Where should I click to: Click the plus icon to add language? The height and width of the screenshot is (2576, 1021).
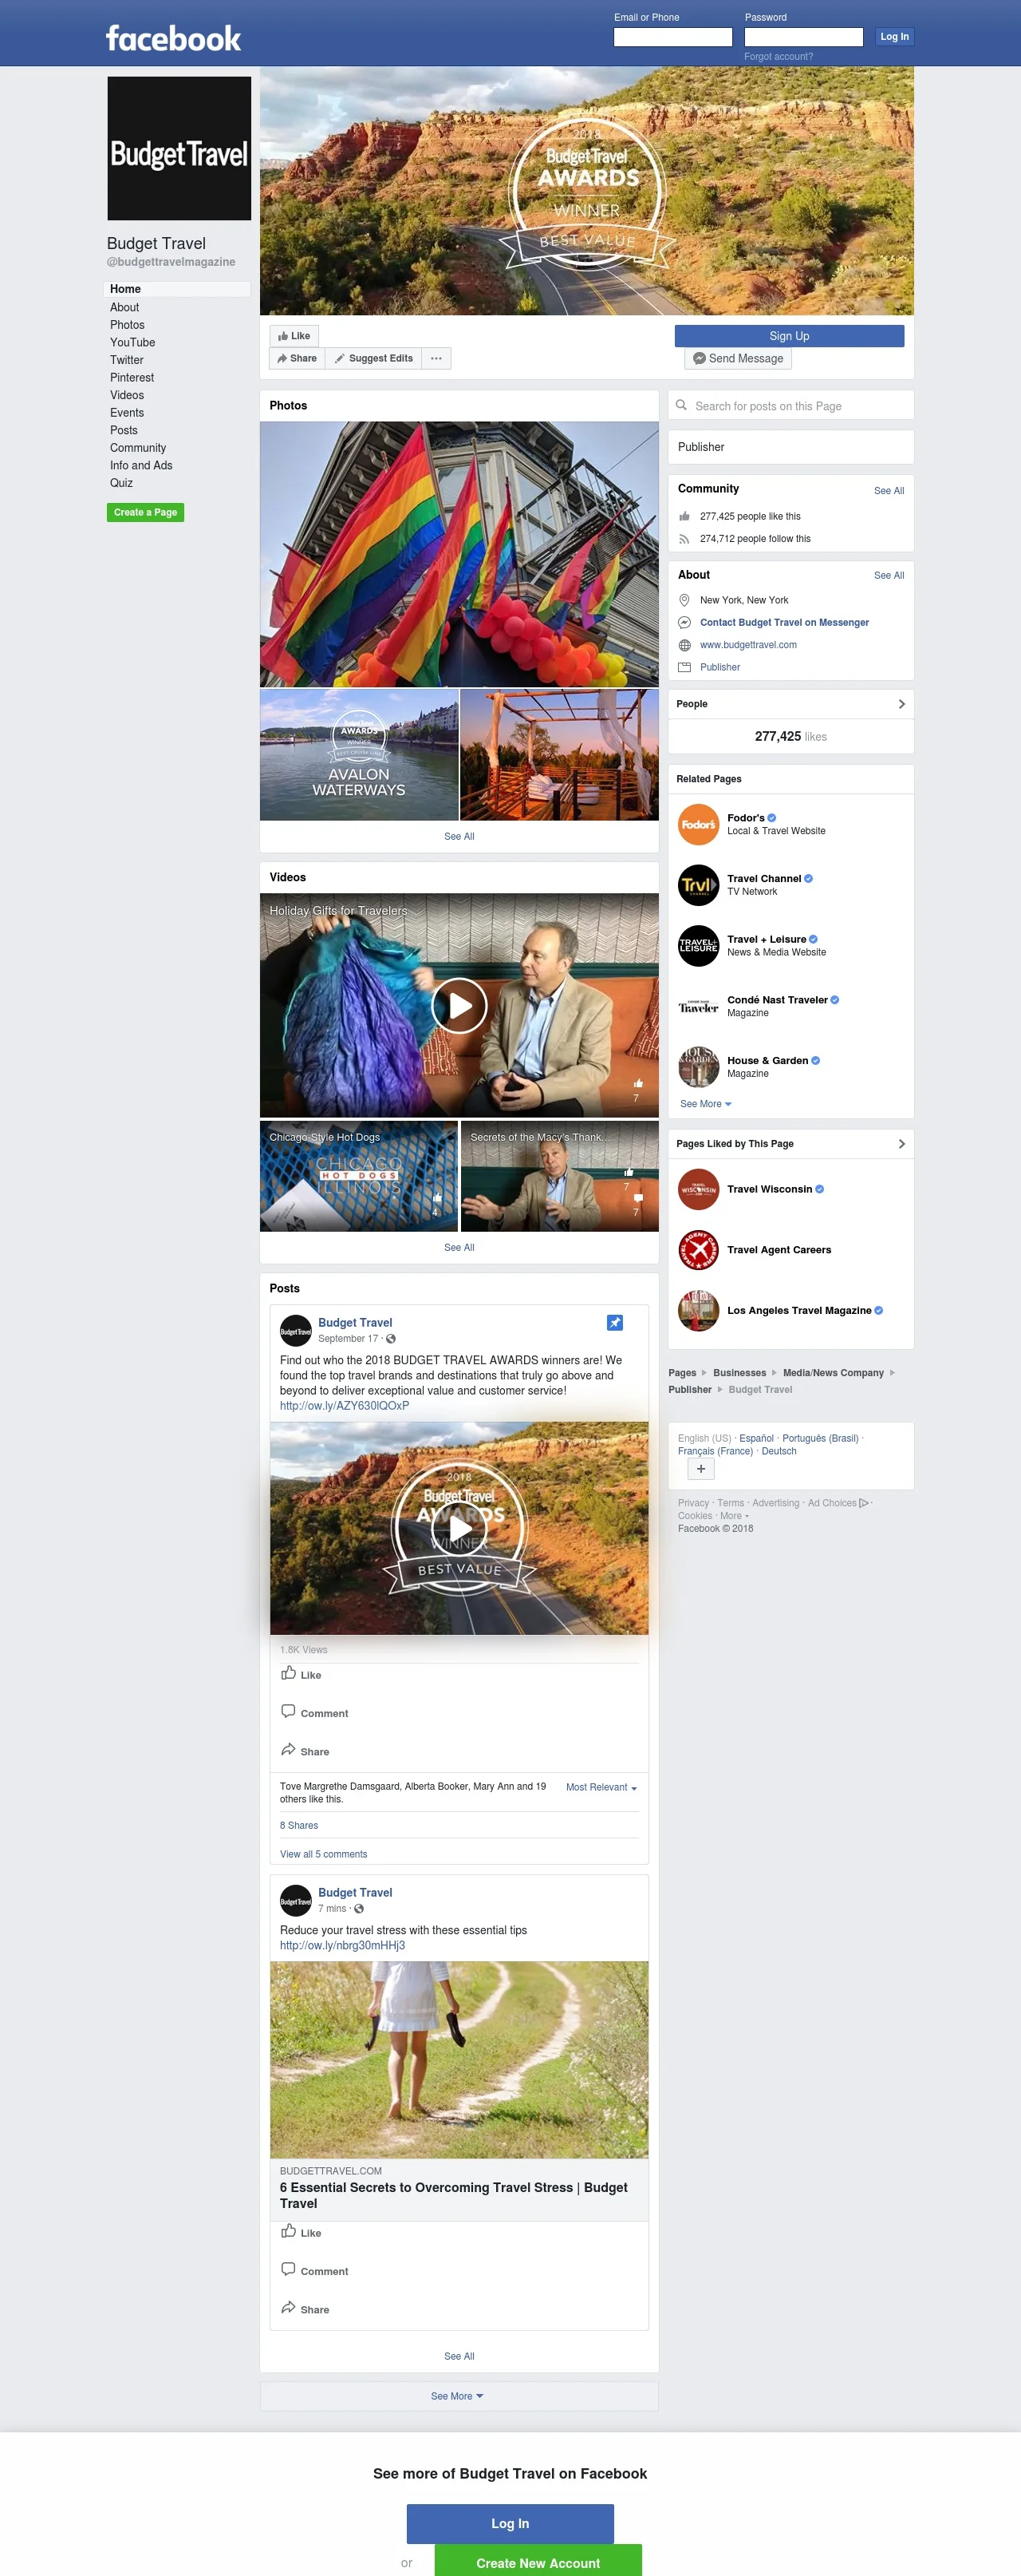click(700, 1469)
